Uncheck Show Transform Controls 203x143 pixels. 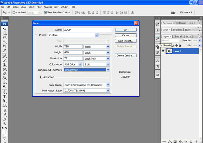45,12
